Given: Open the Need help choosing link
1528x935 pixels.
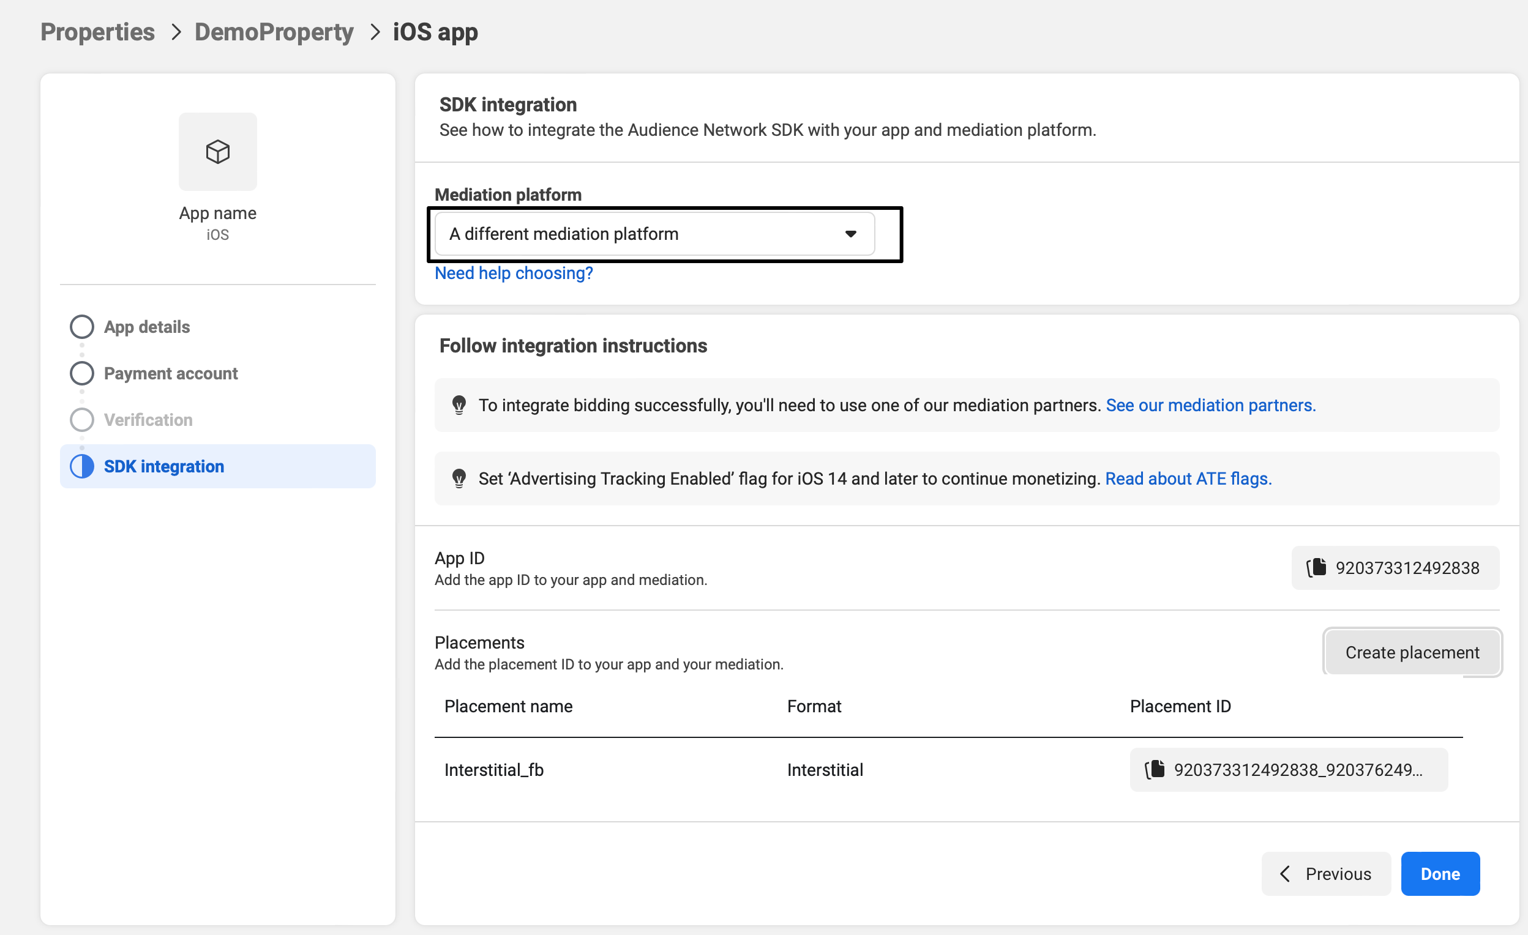Looking at the screenshot, I should (x=514, y=273).
